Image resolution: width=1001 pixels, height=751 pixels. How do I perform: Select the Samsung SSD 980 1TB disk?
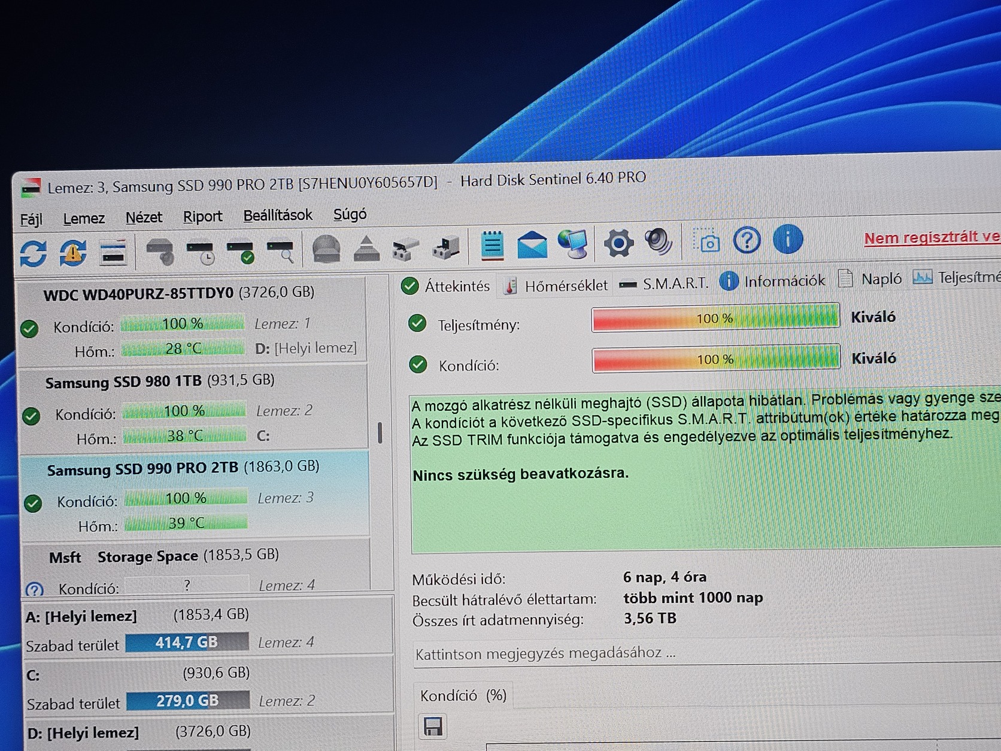195,408
